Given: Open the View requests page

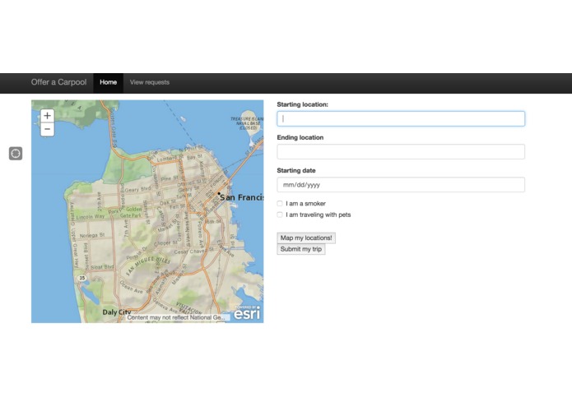Looking at the screenshot, I should tap(150, 83).
